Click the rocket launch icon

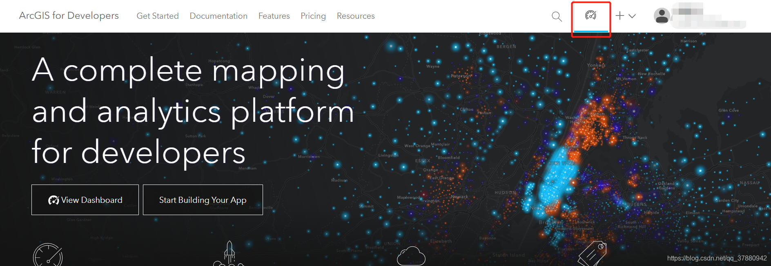(229, 254)
